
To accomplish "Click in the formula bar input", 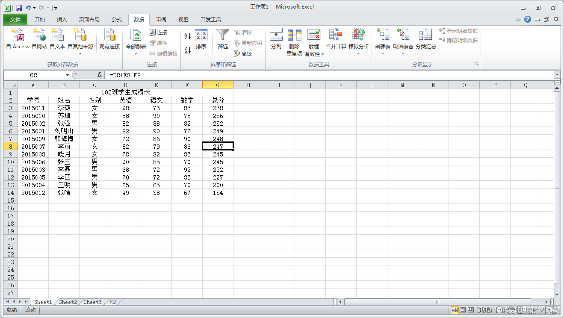I will click(x=329, y=75).
